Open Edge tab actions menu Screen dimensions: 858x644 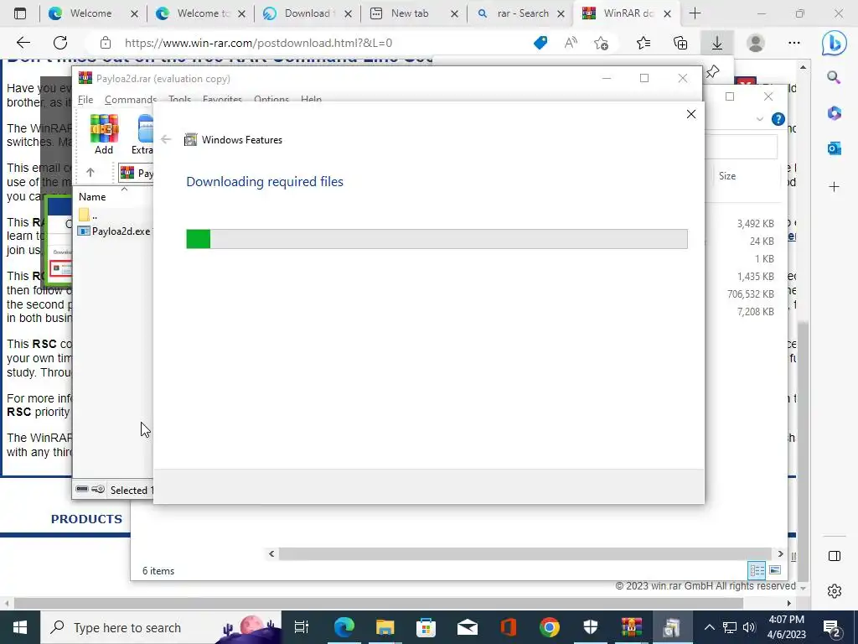[20, 13]
